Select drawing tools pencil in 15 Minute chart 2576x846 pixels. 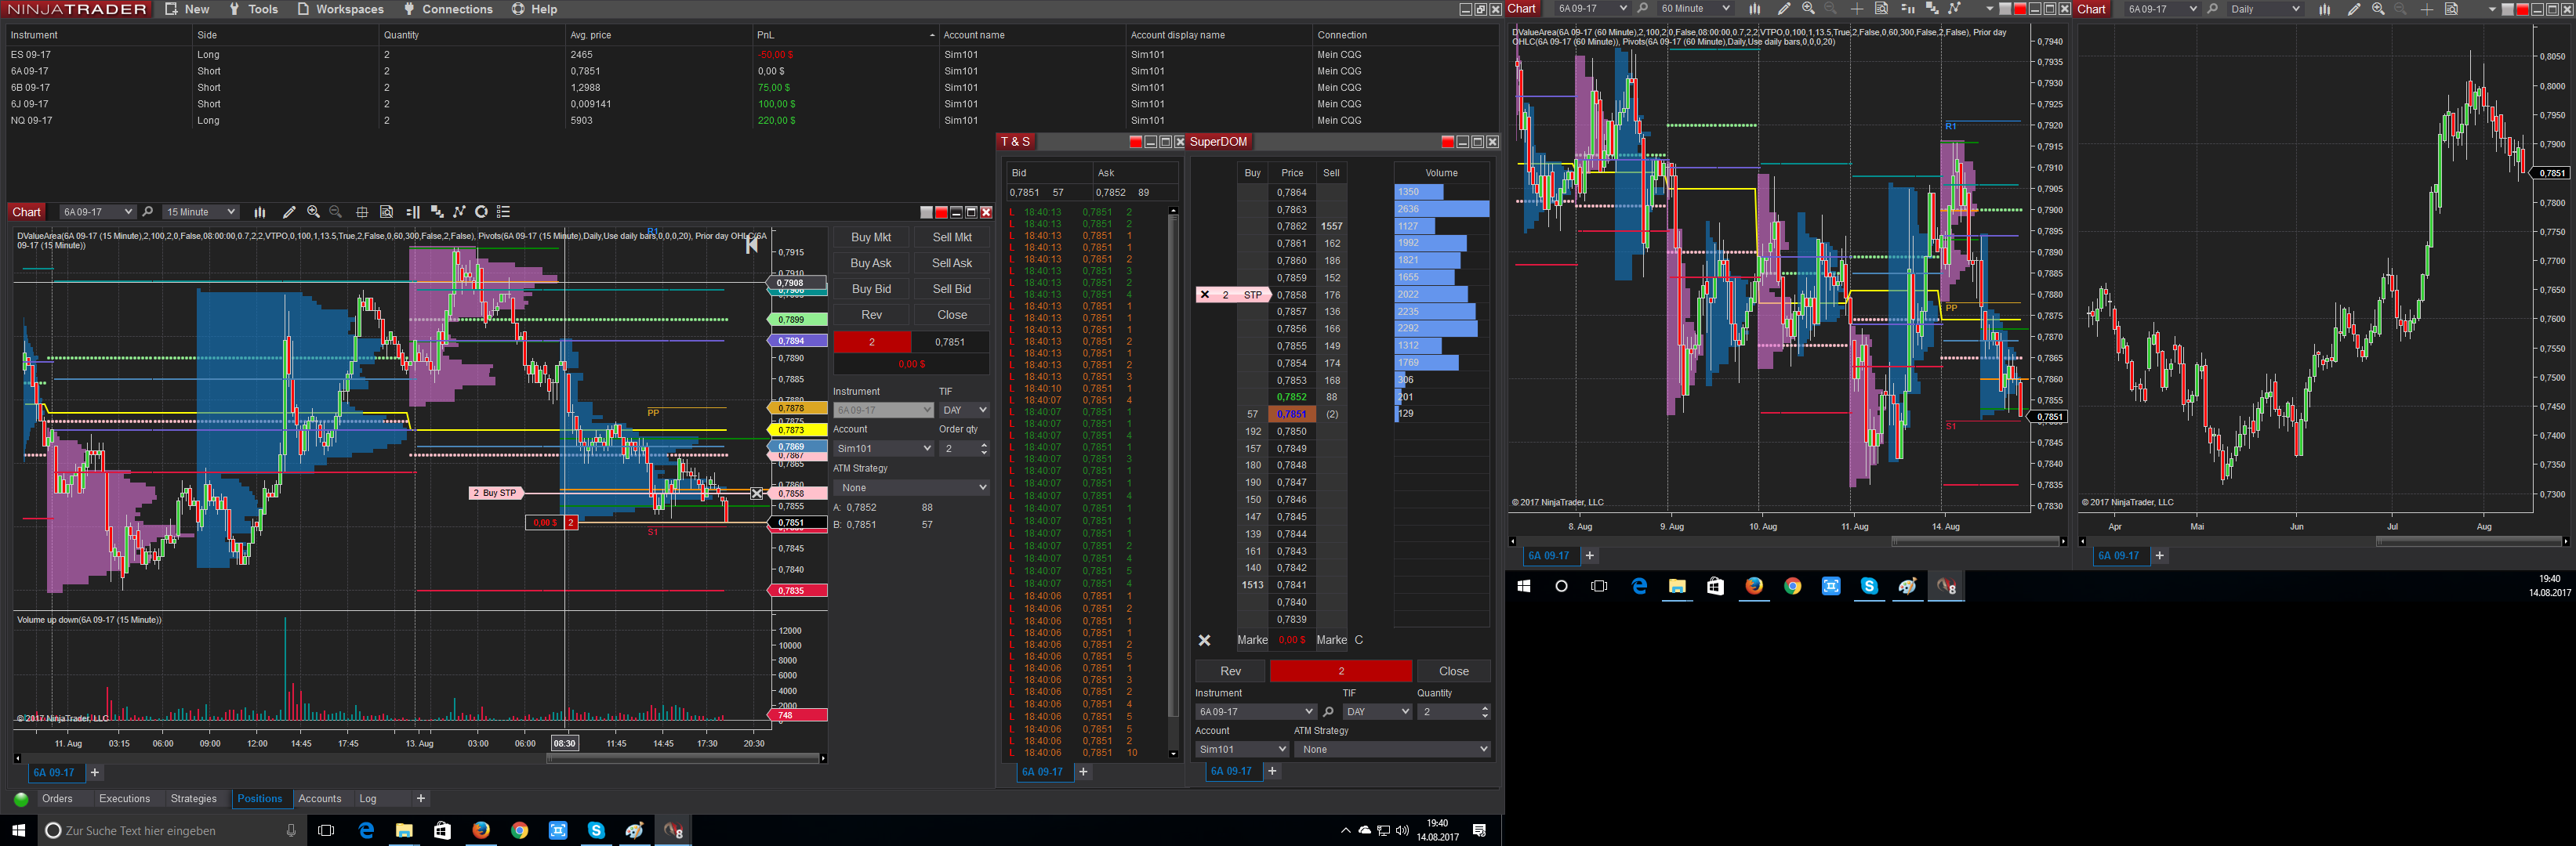pos(289,211)
